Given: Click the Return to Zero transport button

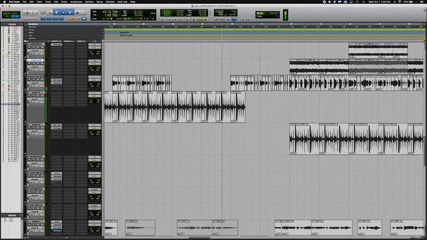Looking at the screenshot, I should [x=169, y=19].
